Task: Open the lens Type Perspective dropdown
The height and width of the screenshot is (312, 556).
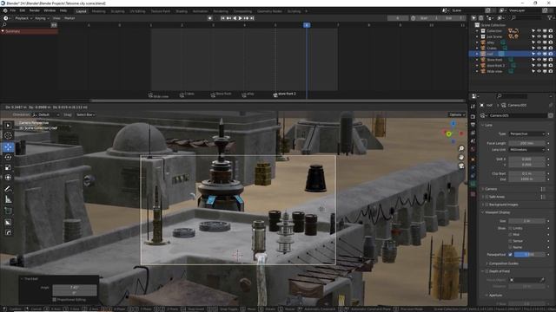Action: 526,134
